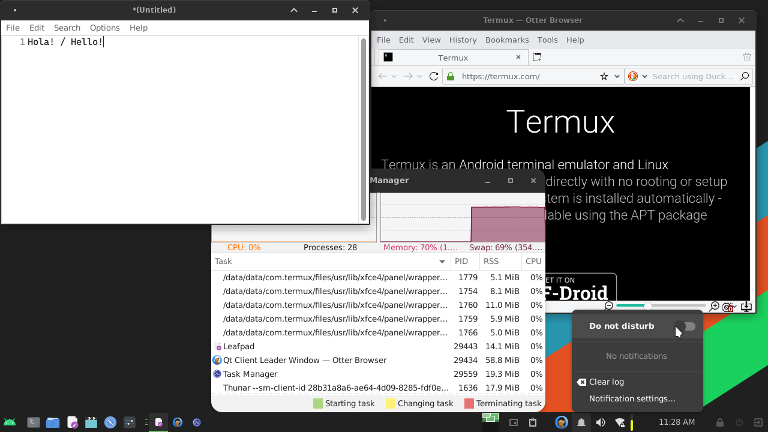The width and height of the screenshot is (768, 432).
Task: Open the downloads icon in the Otter status bar
Action: click(746, 306)
